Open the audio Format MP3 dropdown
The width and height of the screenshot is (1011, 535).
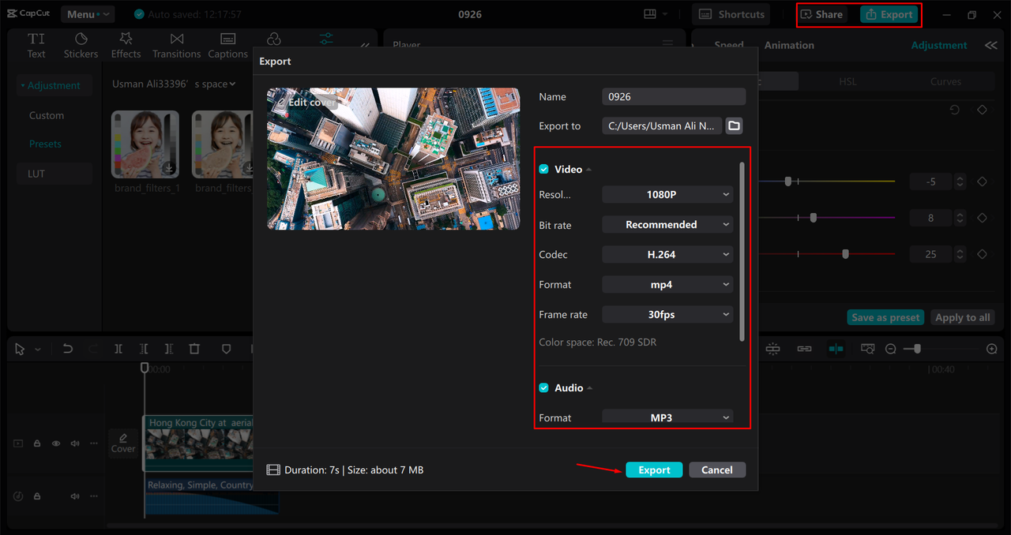pos(667,417)
